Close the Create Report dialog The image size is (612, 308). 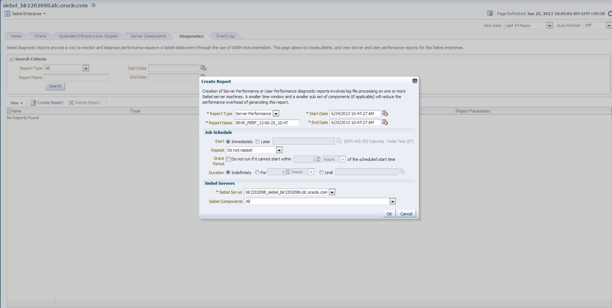pos(415,81)
